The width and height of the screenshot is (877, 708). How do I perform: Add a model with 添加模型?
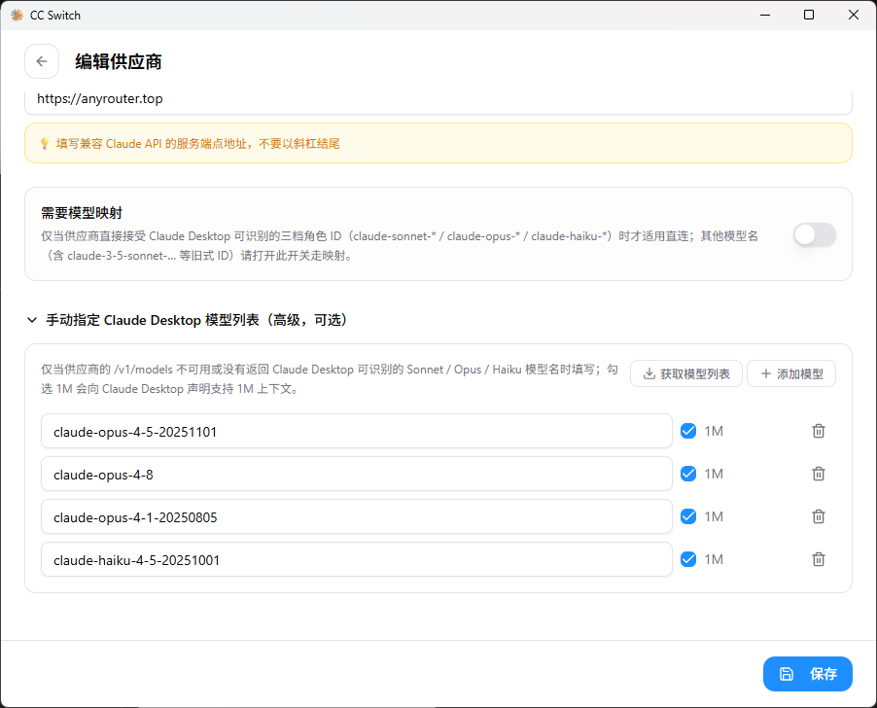790,373
